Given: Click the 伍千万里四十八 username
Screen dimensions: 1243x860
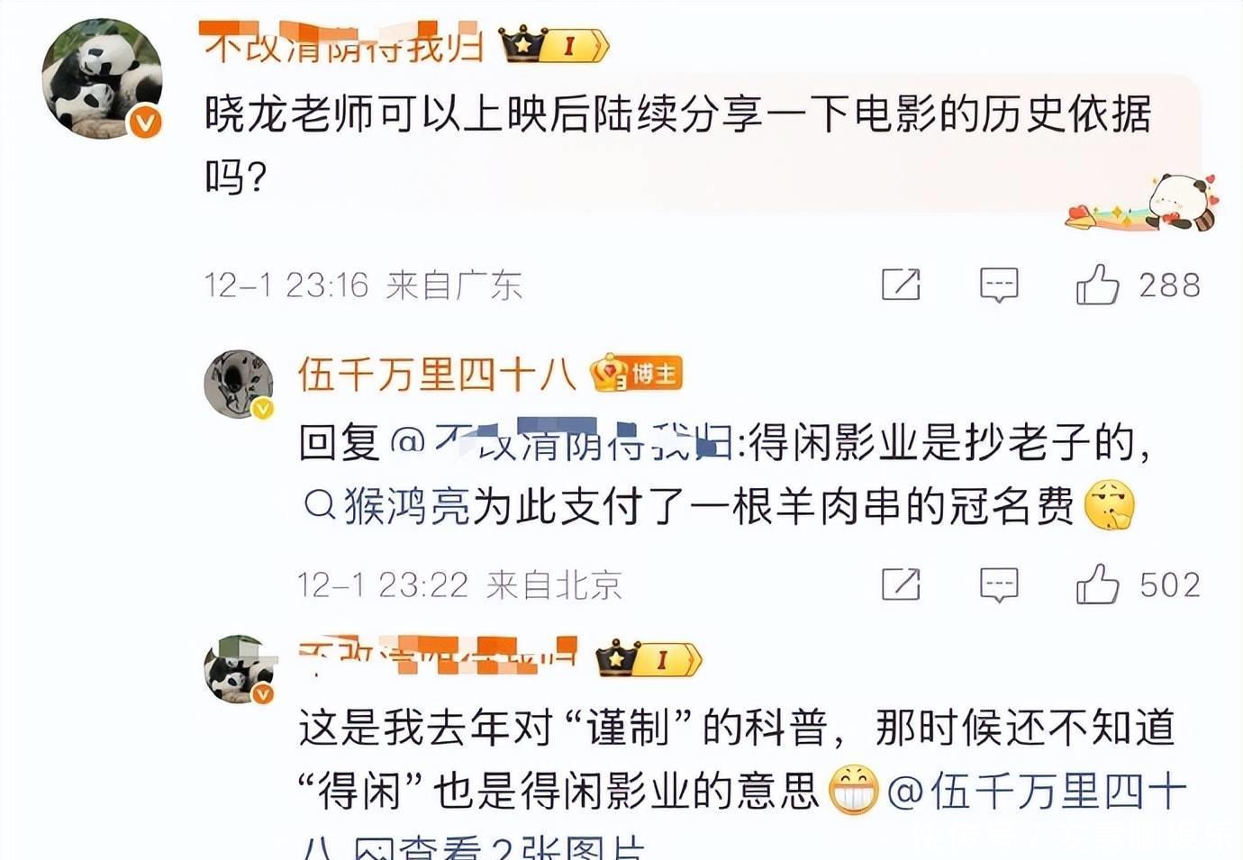Looking at the screenshot, I should click(x=437, y=374).
